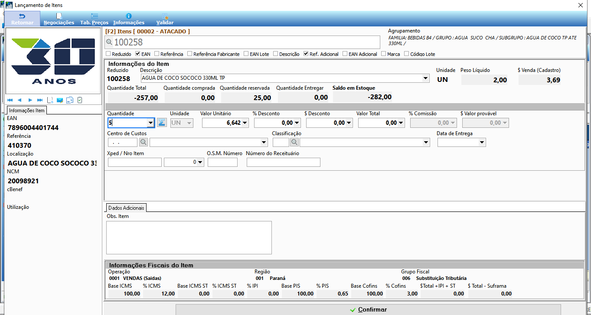The image size is (591, 315).
Task: Click the Validar toolbar icon
Action: 165,19
